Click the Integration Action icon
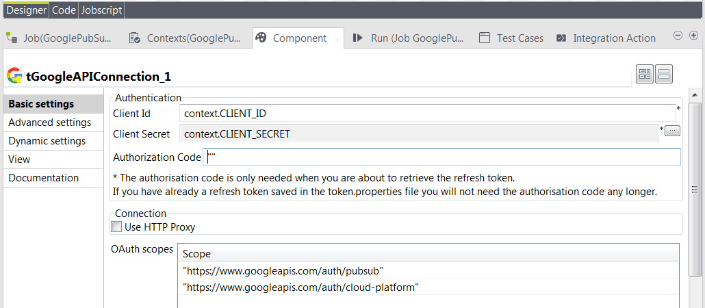The height and width of the screenshot is (308, 705). point(561,38)
